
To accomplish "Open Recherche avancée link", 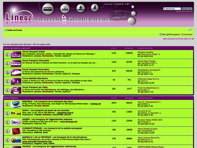I will pyautogui.click(x=184, y=11).
